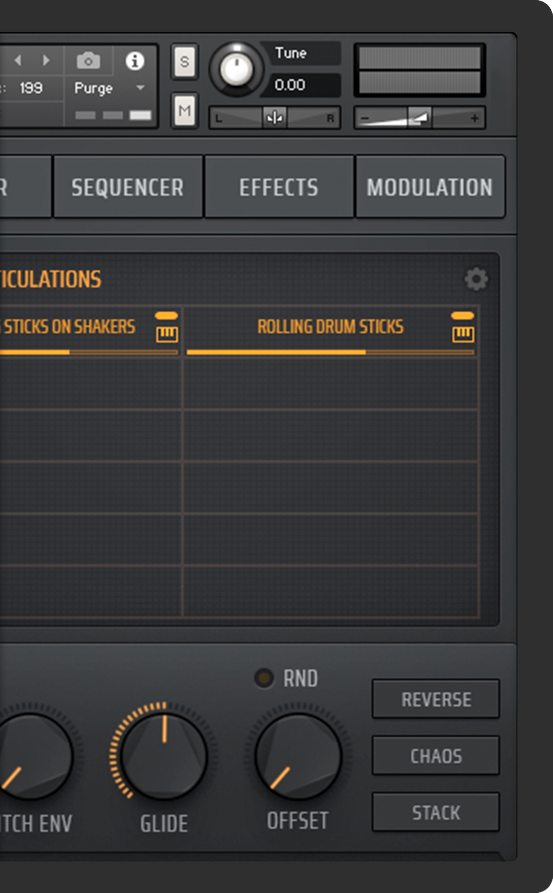Click the previous preset left arrow

pos(18,60)
